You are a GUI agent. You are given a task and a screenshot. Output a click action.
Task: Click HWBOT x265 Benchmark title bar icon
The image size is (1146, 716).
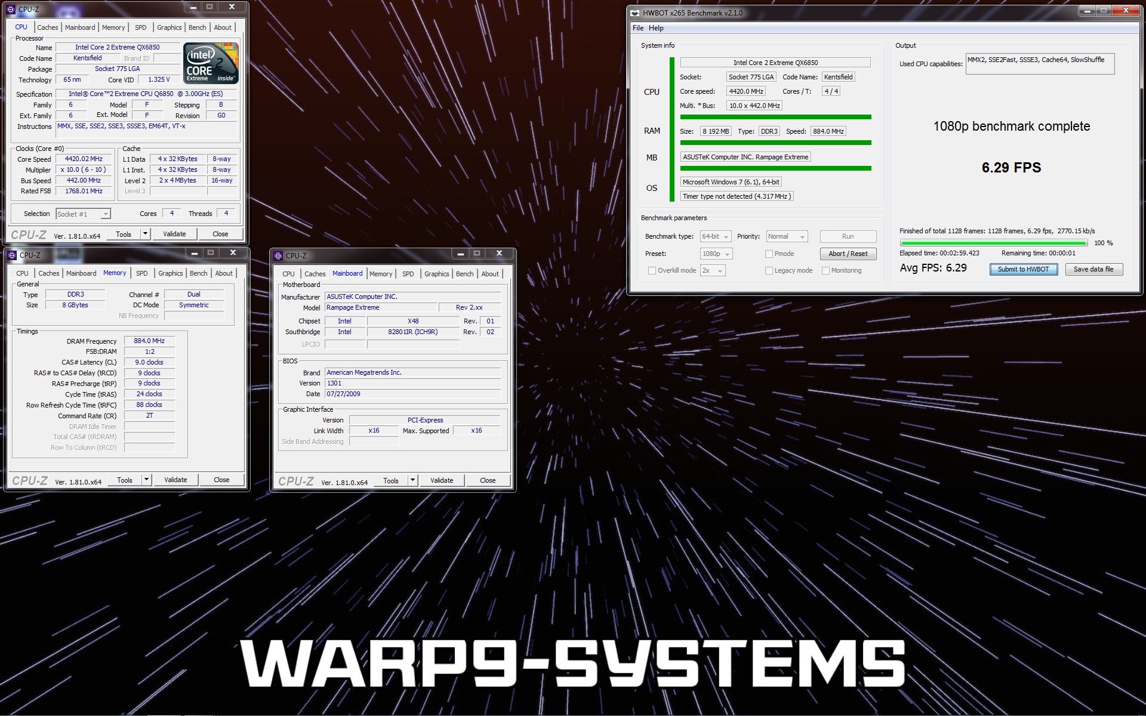pos(636,12)
